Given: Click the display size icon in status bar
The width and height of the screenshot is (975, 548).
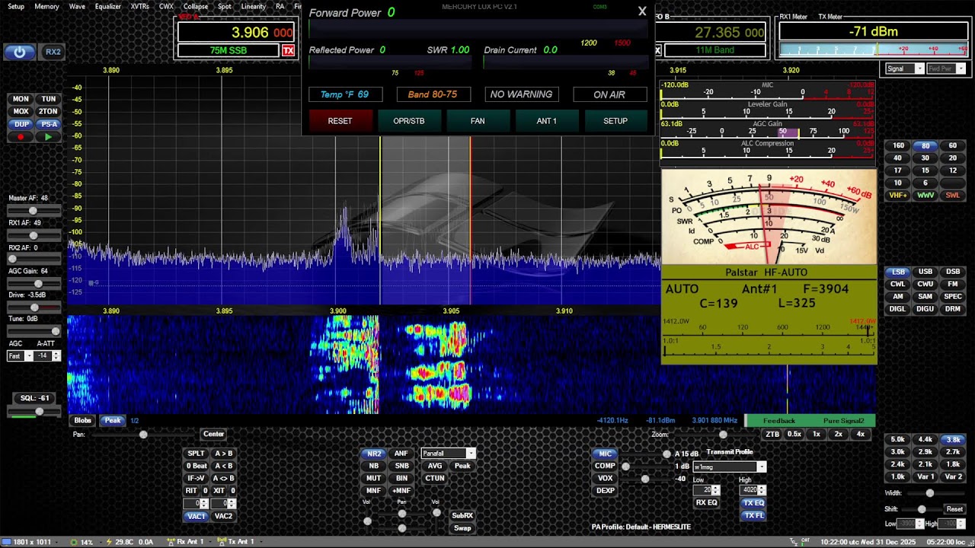Looking at the screenshot, I should coord(7,542).
